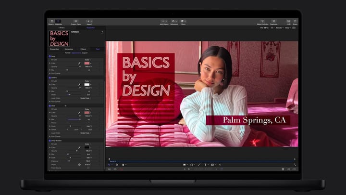Click the Outline white color swatch
Image resolution: width=346 pixels, height=195 pixels.
87,84
